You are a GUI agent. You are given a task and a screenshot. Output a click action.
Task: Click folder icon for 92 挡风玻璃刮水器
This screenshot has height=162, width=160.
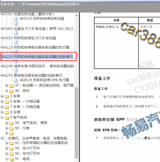point(11,143)
